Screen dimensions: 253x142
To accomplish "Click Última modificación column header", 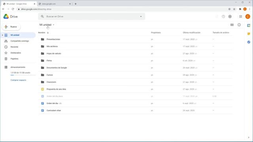I will (x=191, y=32).
